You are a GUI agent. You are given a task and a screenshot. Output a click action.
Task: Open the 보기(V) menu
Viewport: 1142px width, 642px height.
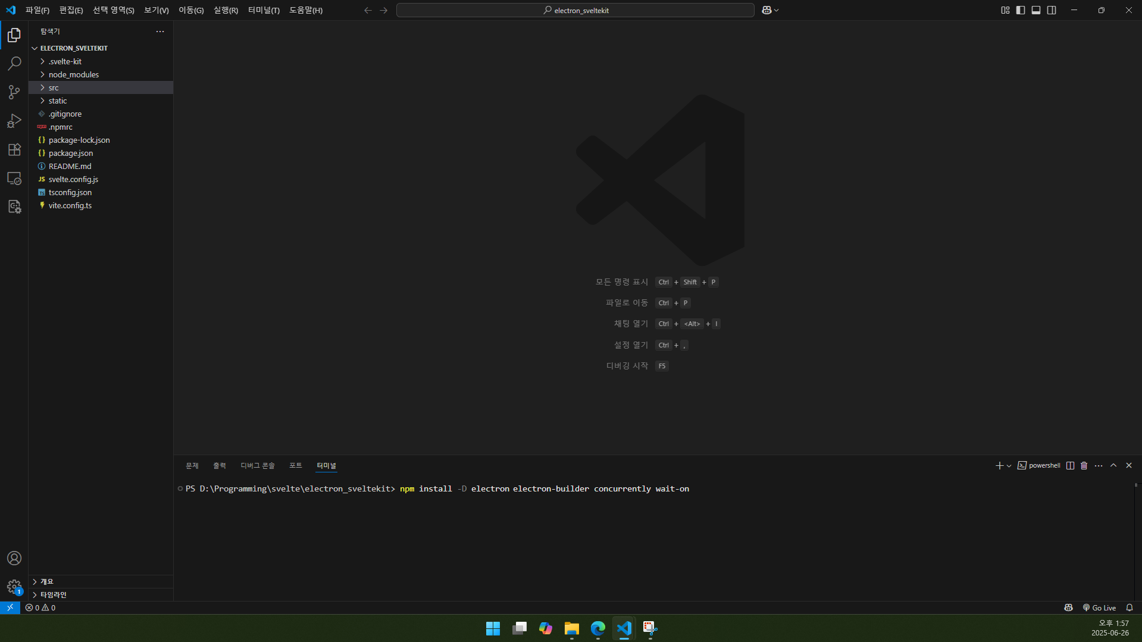(x=157, y=10)
